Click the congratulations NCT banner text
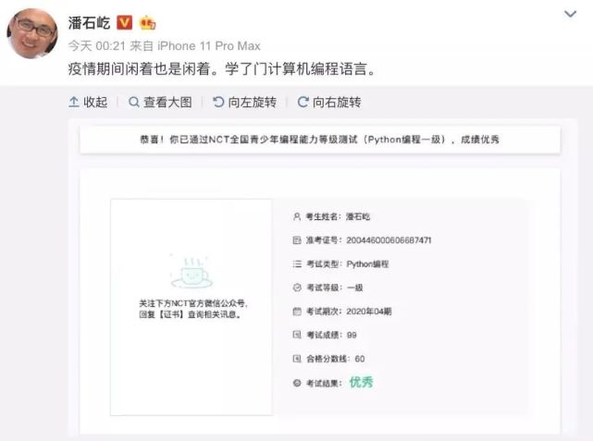 319,140
